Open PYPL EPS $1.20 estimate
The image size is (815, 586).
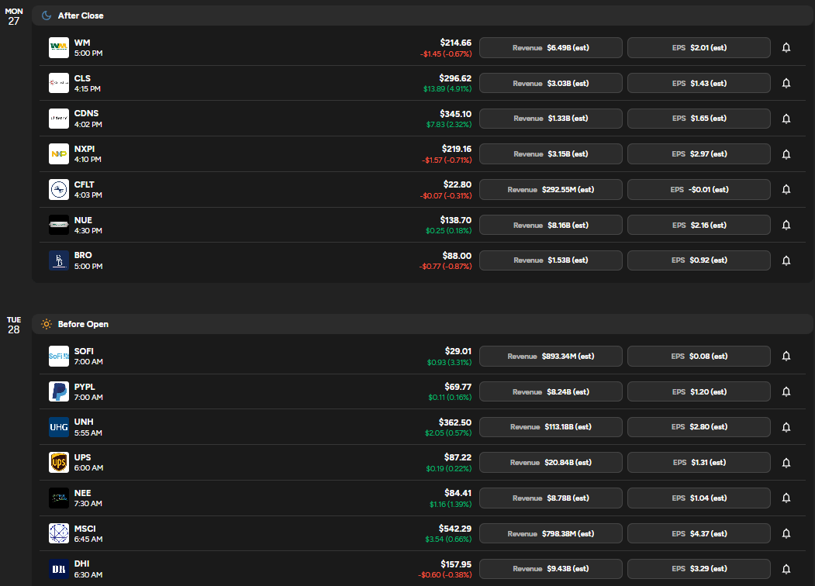699,391
